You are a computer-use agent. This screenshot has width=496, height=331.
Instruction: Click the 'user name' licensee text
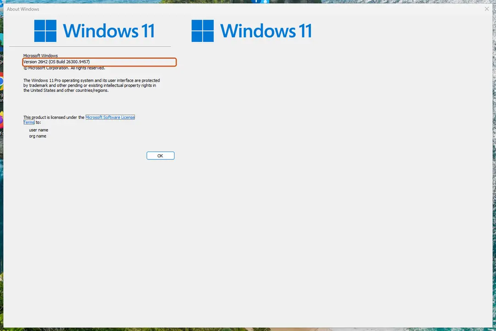click(39, 130)
